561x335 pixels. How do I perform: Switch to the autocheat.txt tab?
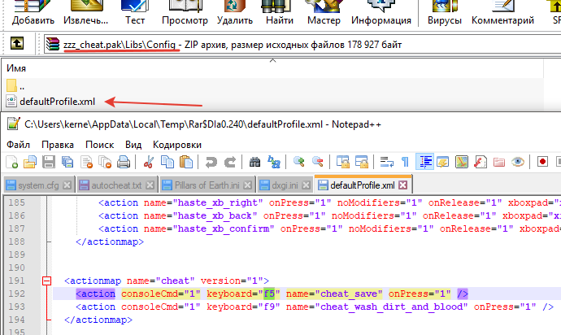[111, 185]
